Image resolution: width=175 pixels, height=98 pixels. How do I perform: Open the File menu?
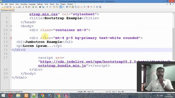2,4
